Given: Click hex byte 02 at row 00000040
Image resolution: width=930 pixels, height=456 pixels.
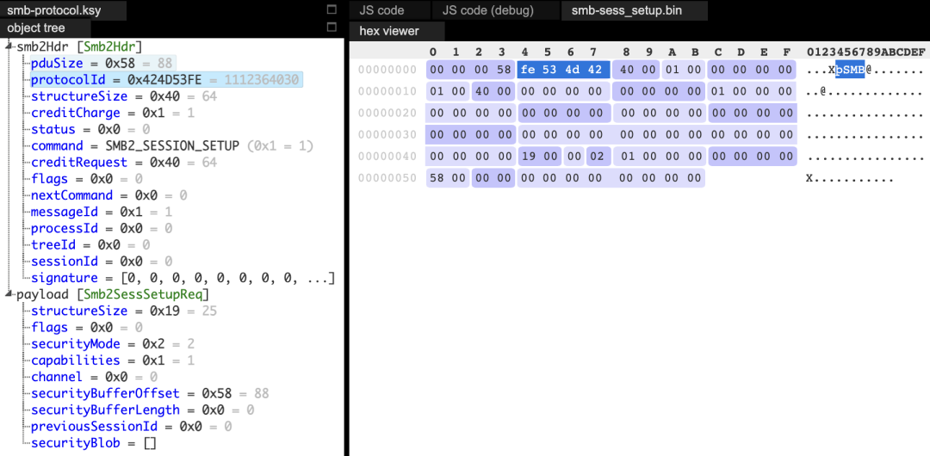Looking at the screenshot, I should (594, 157).
